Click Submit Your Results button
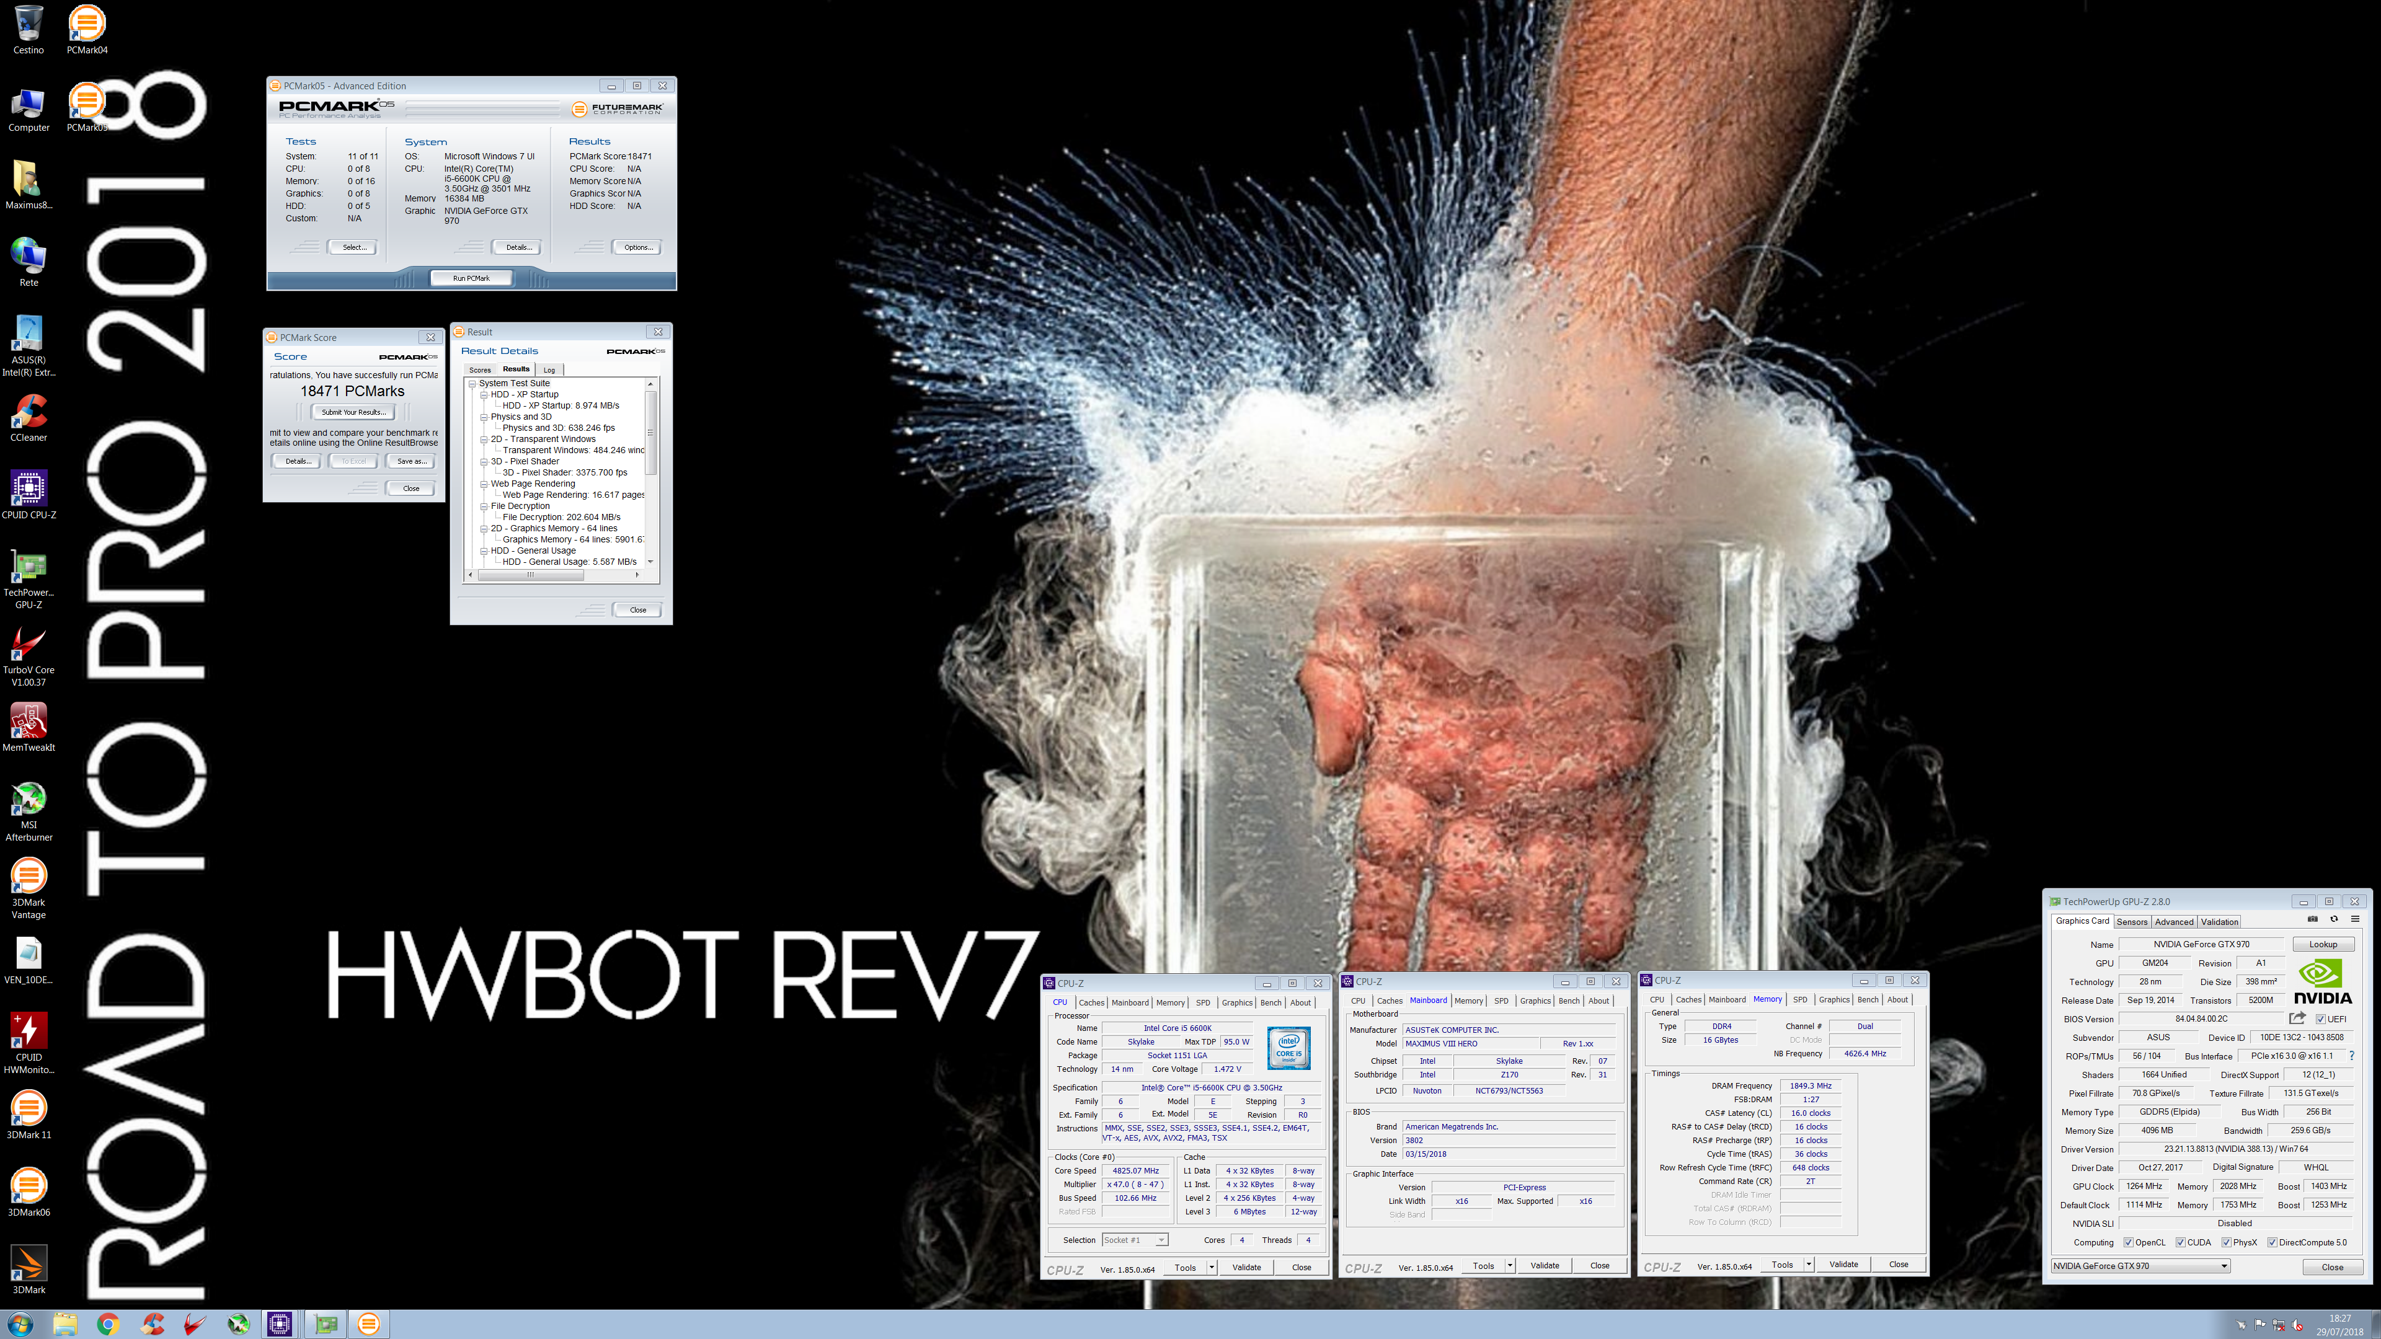The width and height of the screenshot is (2381, 1339). click(x=354, y=412)
